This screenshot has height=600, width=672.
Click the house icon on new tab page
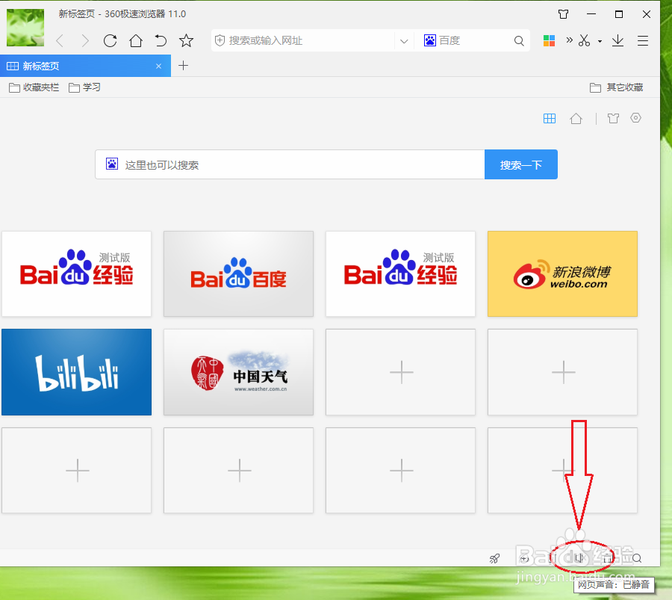[576, 118]
